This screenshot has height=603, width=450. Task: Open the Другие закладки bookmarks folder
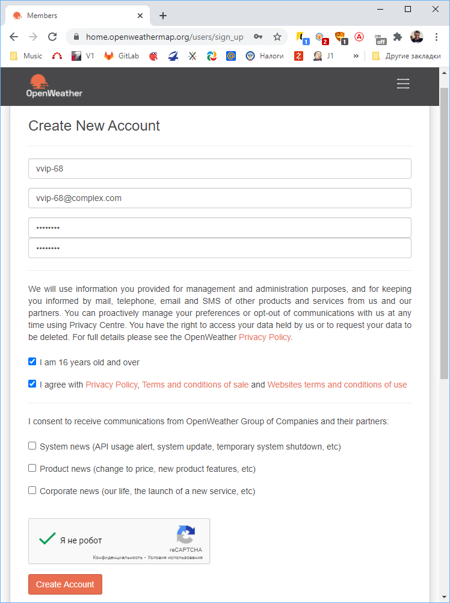(x=406, y=56)
